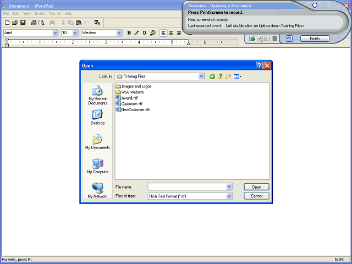Click the Print icon in WordPad toolbar
The width and height of the screenshot is (352, 264).
click(34, 23)
